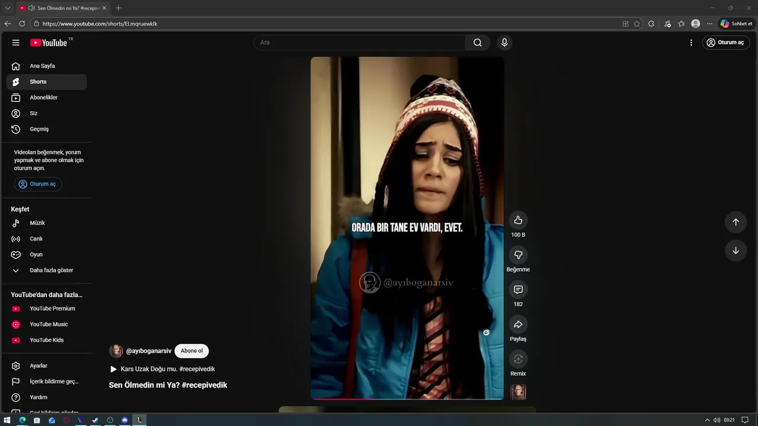Open YouTube Music link
This screenshot has height=426, width=758.
(46, 324)
